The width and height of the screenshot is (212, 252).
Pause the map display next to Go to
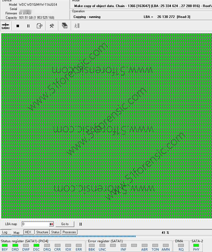[x=81, y=224]
